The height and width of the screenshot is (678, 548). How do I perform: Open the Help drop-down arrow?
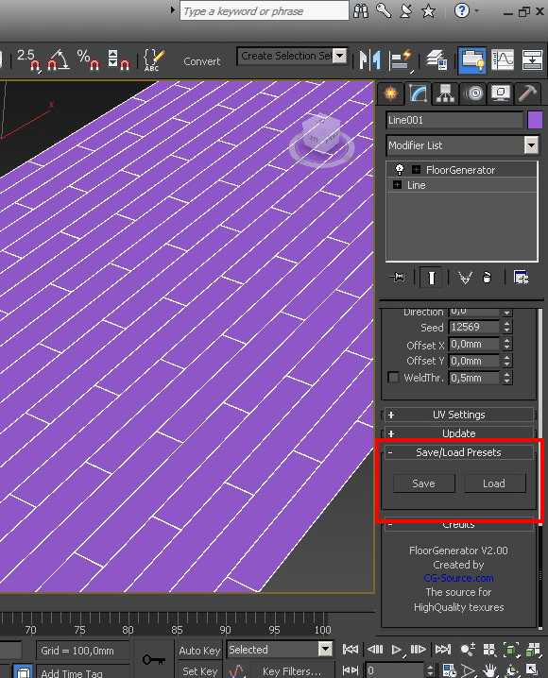click(477, 9)
